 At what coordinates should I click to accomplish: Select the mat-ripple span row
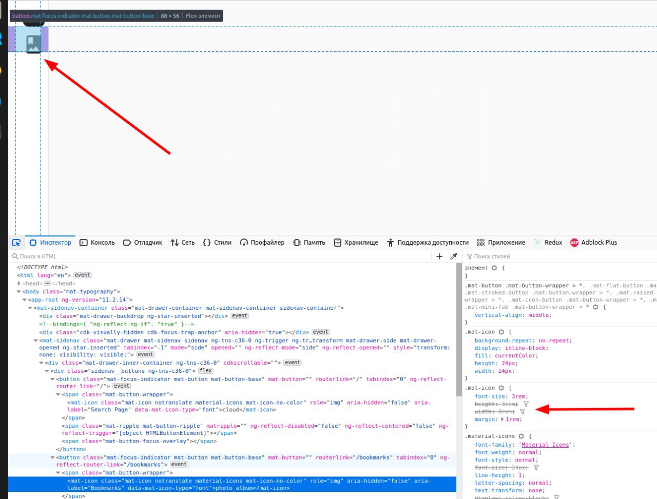click(232, 429)
